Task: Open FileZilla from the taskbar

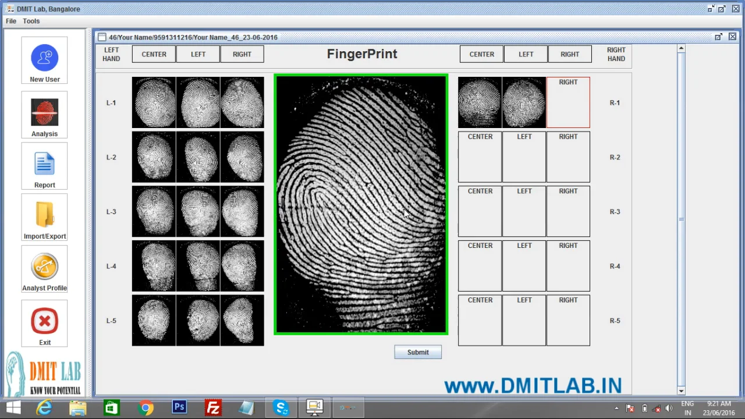Action: coord(213,407)
